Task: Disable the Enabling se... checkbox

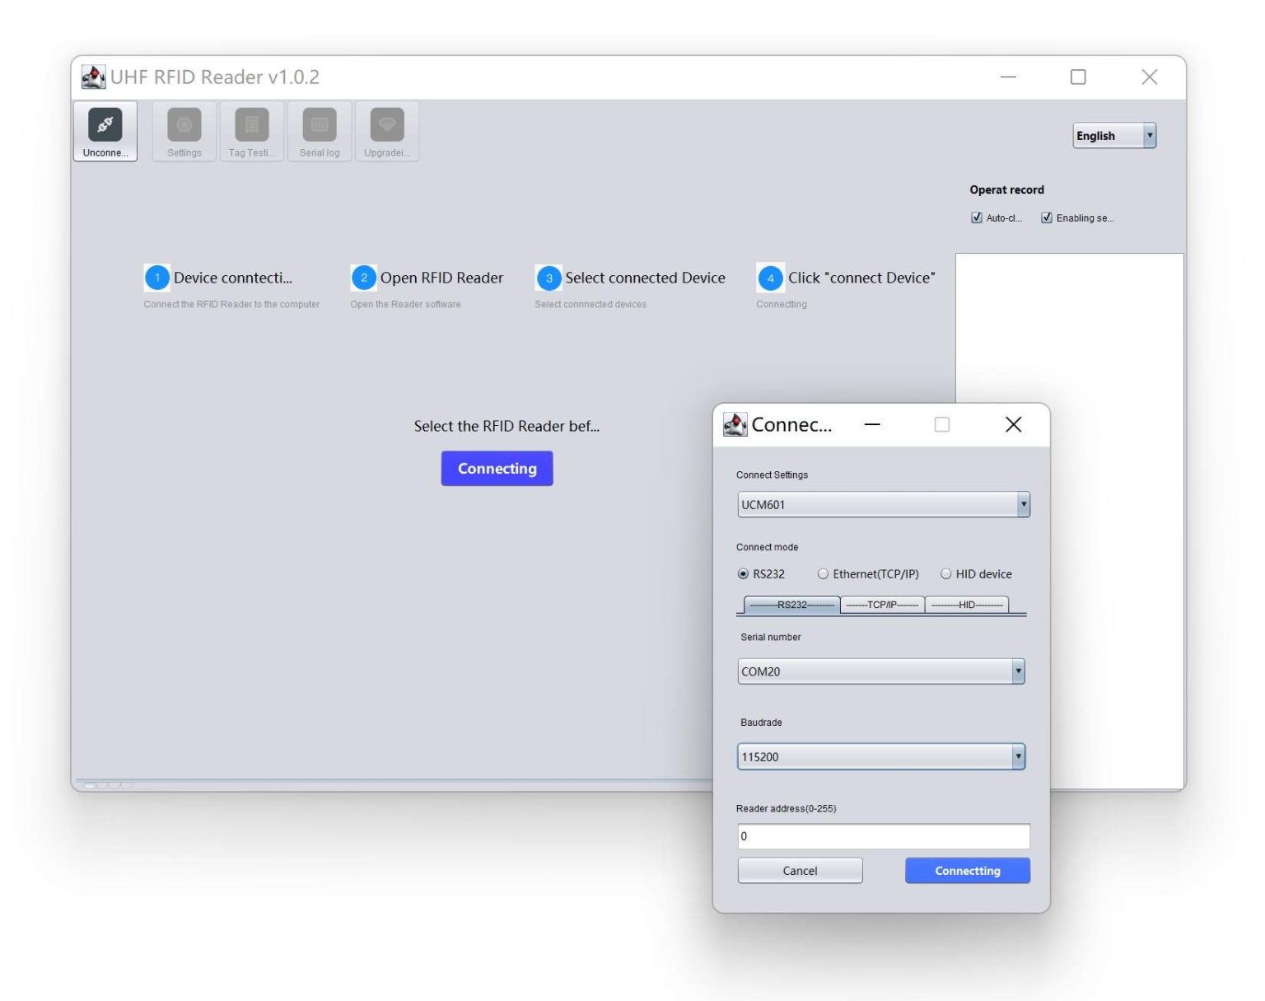Action: tap(1047, 218)
